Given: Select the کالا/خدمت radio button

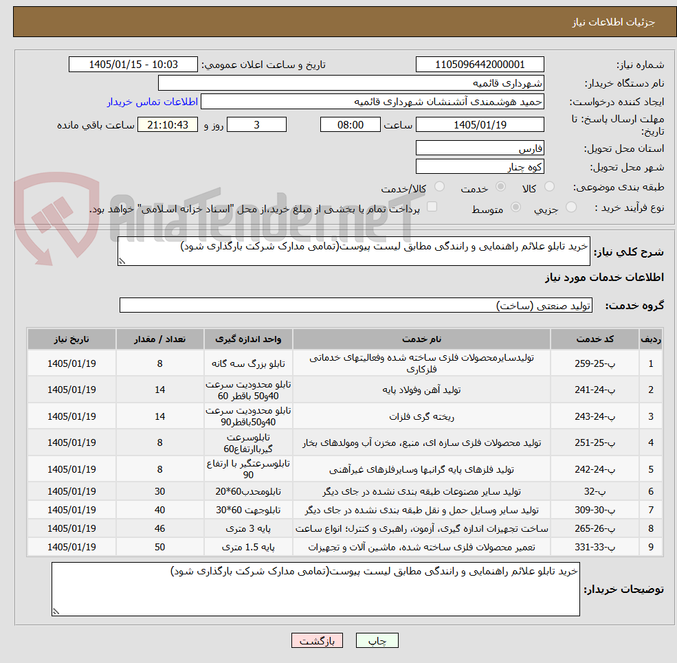Looking at the screenshot, I should 439,186.
